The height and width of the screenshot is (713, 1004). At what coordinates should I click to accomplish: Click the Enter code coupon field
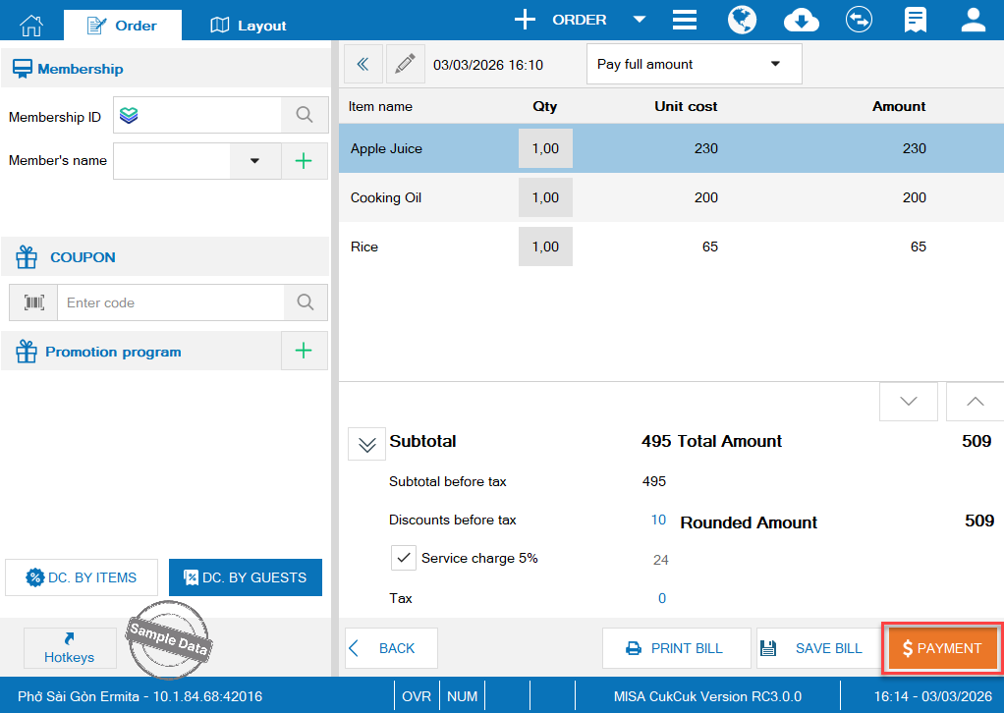(171, 302)
